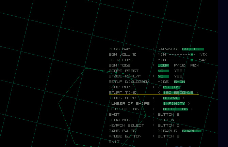Select DISABLE for game pause
The image size is (228, 147).
pyautogui.click(x=167, y=131)
